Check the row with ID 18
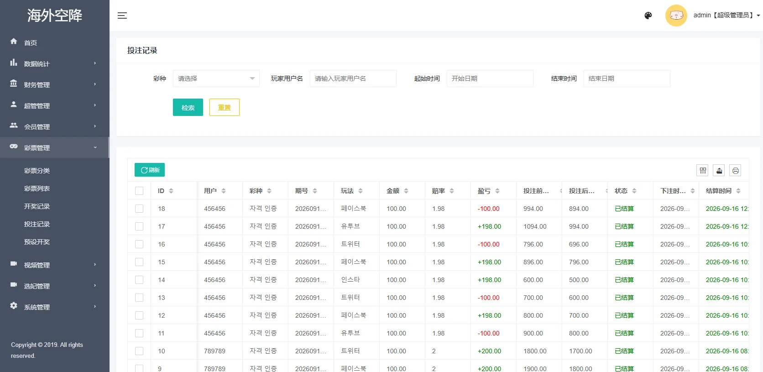Image resolution: width=763 pixels, height=372 pixels. pyautogui.click(x=139, y=209)
